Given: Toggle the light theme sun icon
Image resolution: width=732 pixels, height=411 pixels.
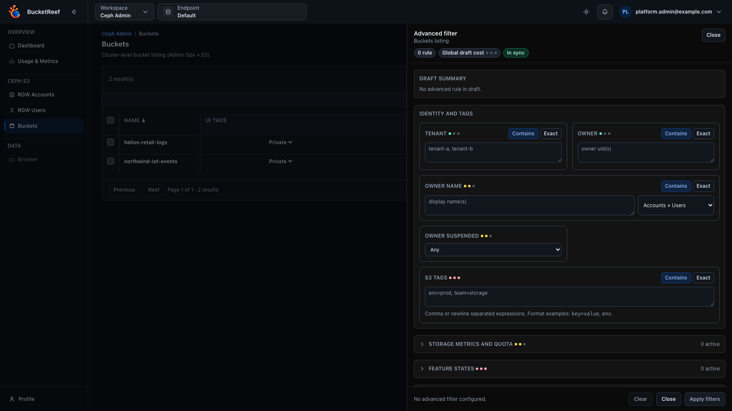Looking at the screenshot, I should coord(586,12).
